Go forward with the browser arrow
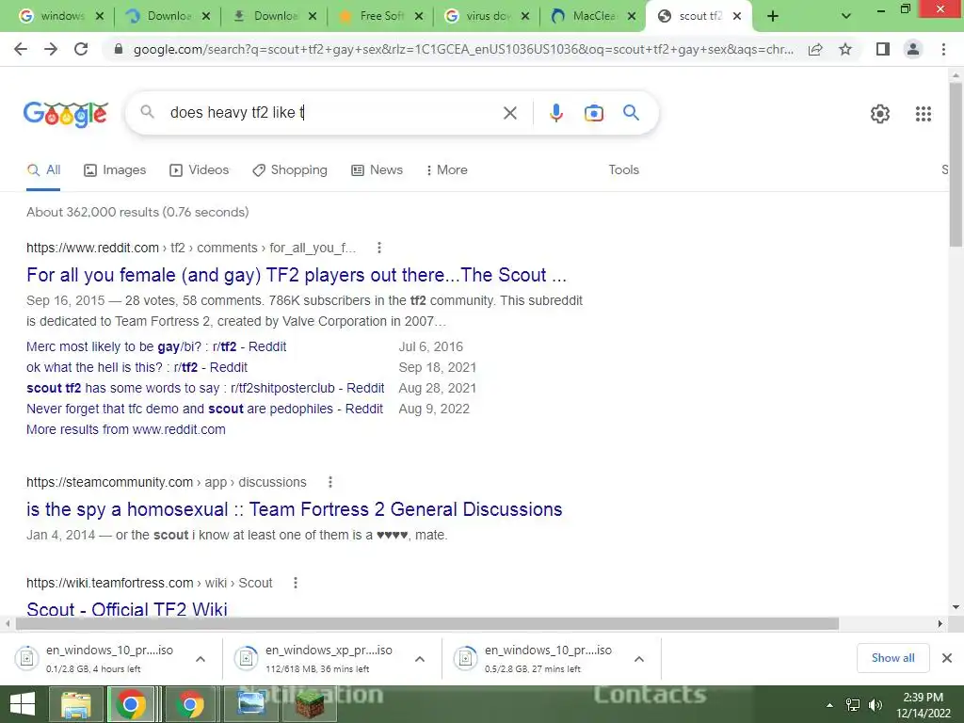Viewport: 964px width, 723px height. coord(51,49)
